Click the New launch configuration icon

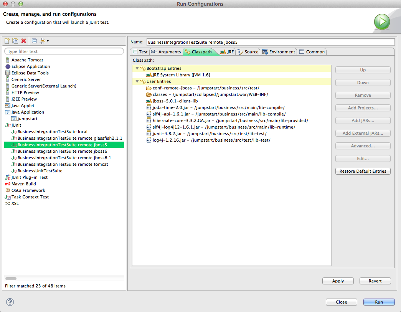7,41
